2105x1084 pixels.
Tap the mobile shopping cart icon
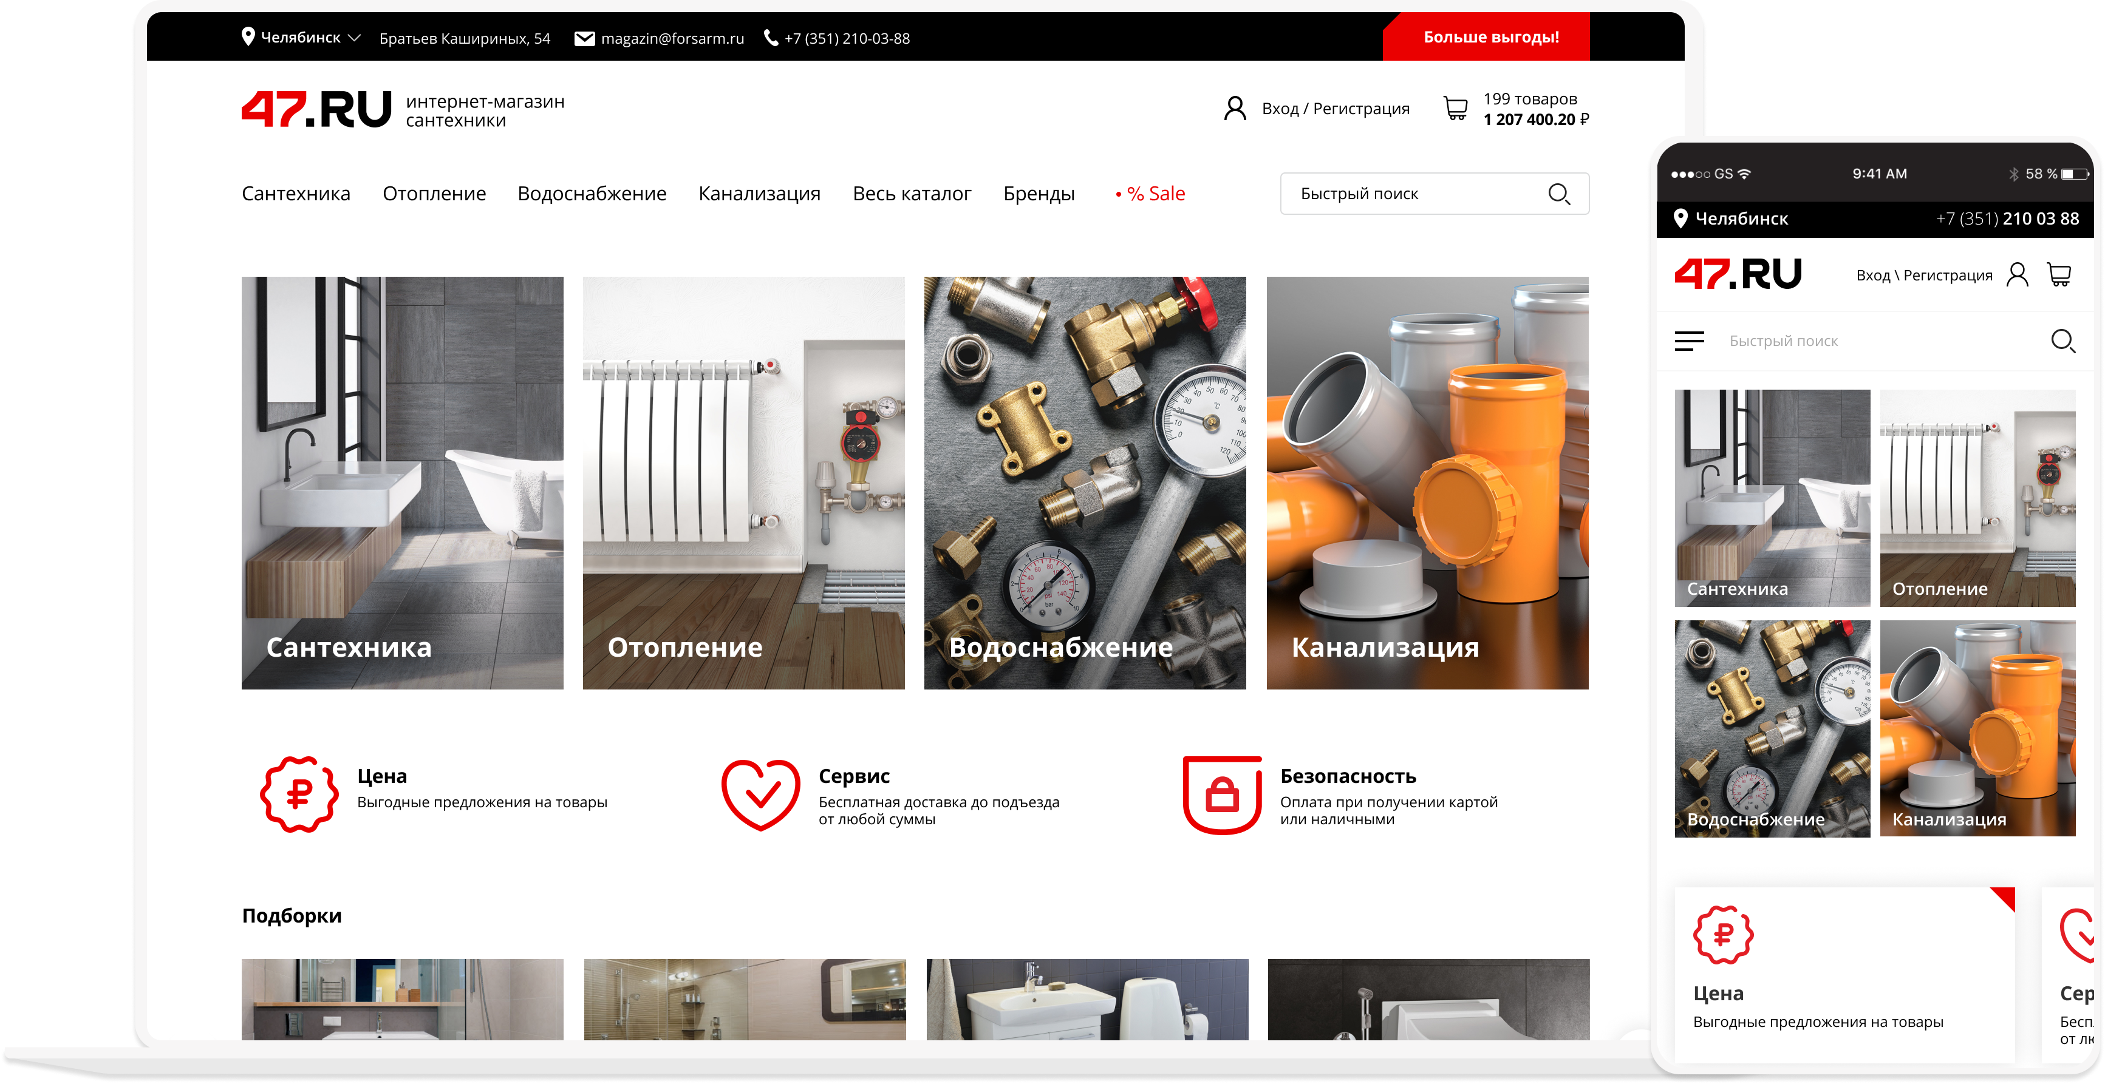2059,274
